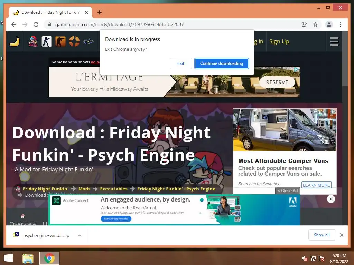Open the network tray icon

point(313,258)
